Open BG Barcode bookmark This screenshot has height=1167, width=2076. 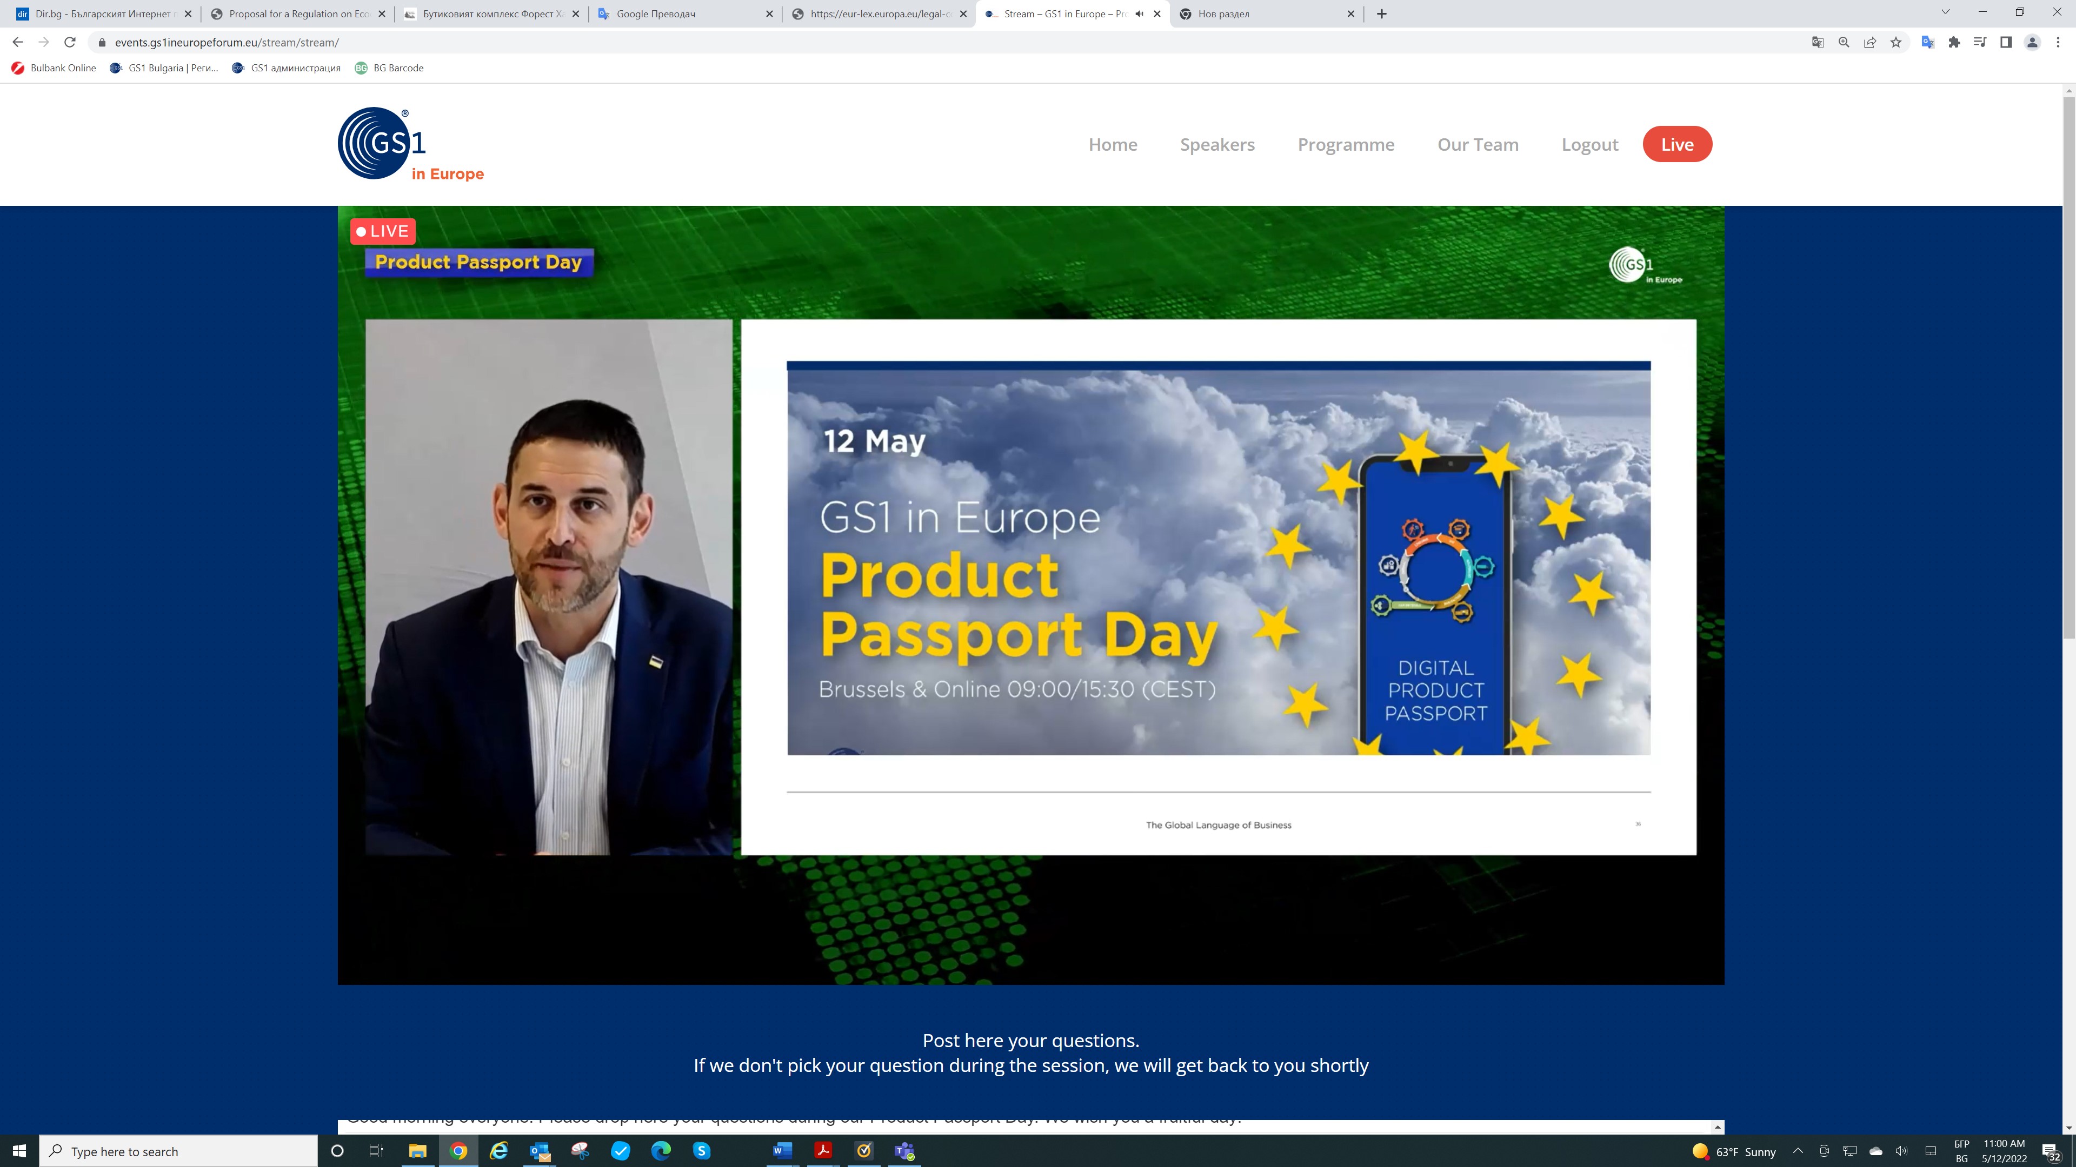pos(389,68)
